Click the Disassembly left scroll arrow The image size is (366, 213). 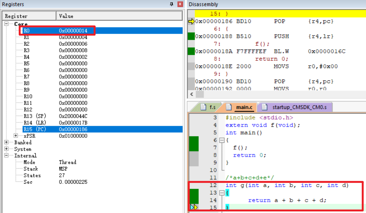click(191, 94)
